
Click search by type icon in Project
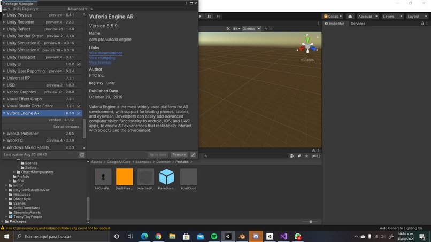(292, 156)
